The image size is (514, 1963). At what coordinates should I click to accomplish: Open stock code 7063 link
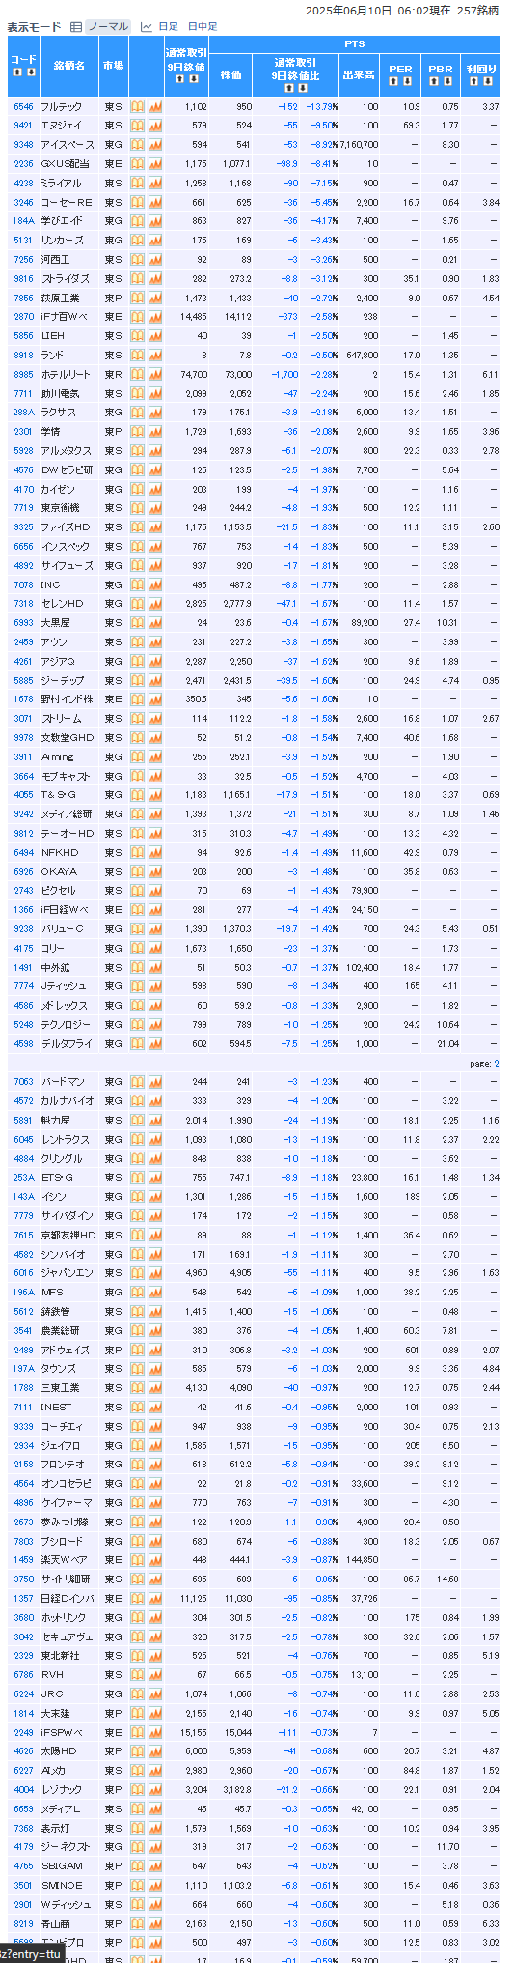tap(23, 1082)
